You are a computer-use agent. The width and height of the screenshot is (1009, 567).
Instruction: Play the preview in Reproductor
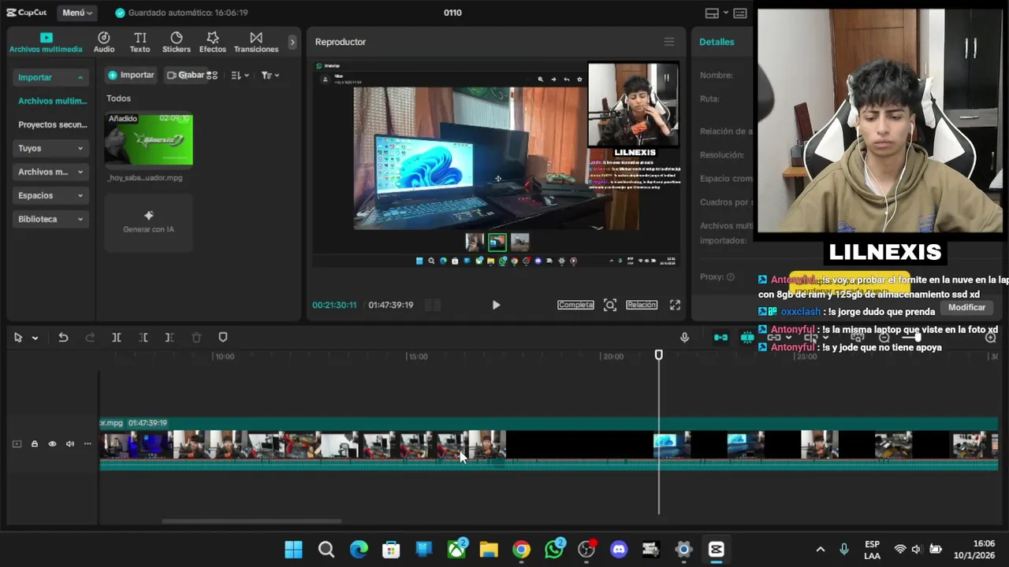point(496,305)
